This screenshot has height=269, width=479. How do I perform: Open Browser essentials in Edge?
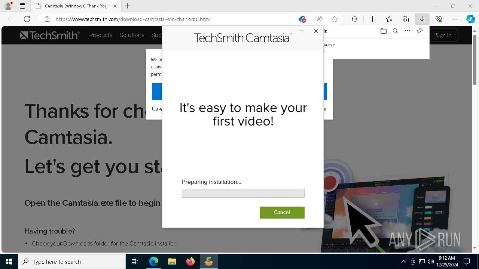click(439, 19)
